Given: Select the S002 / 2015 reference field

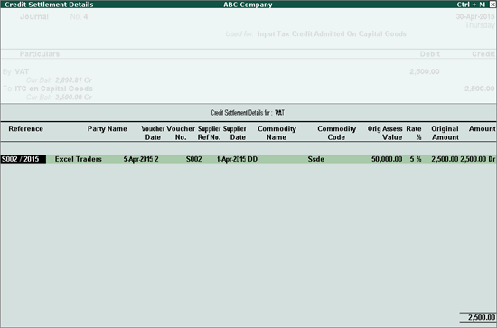Looking at the screenshot, I should click(x=23, y=159).
